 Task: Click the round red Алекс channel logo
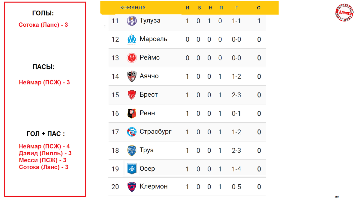tap(344, 13)
